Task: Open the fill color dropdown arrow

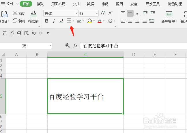Action: coord(94,21)
